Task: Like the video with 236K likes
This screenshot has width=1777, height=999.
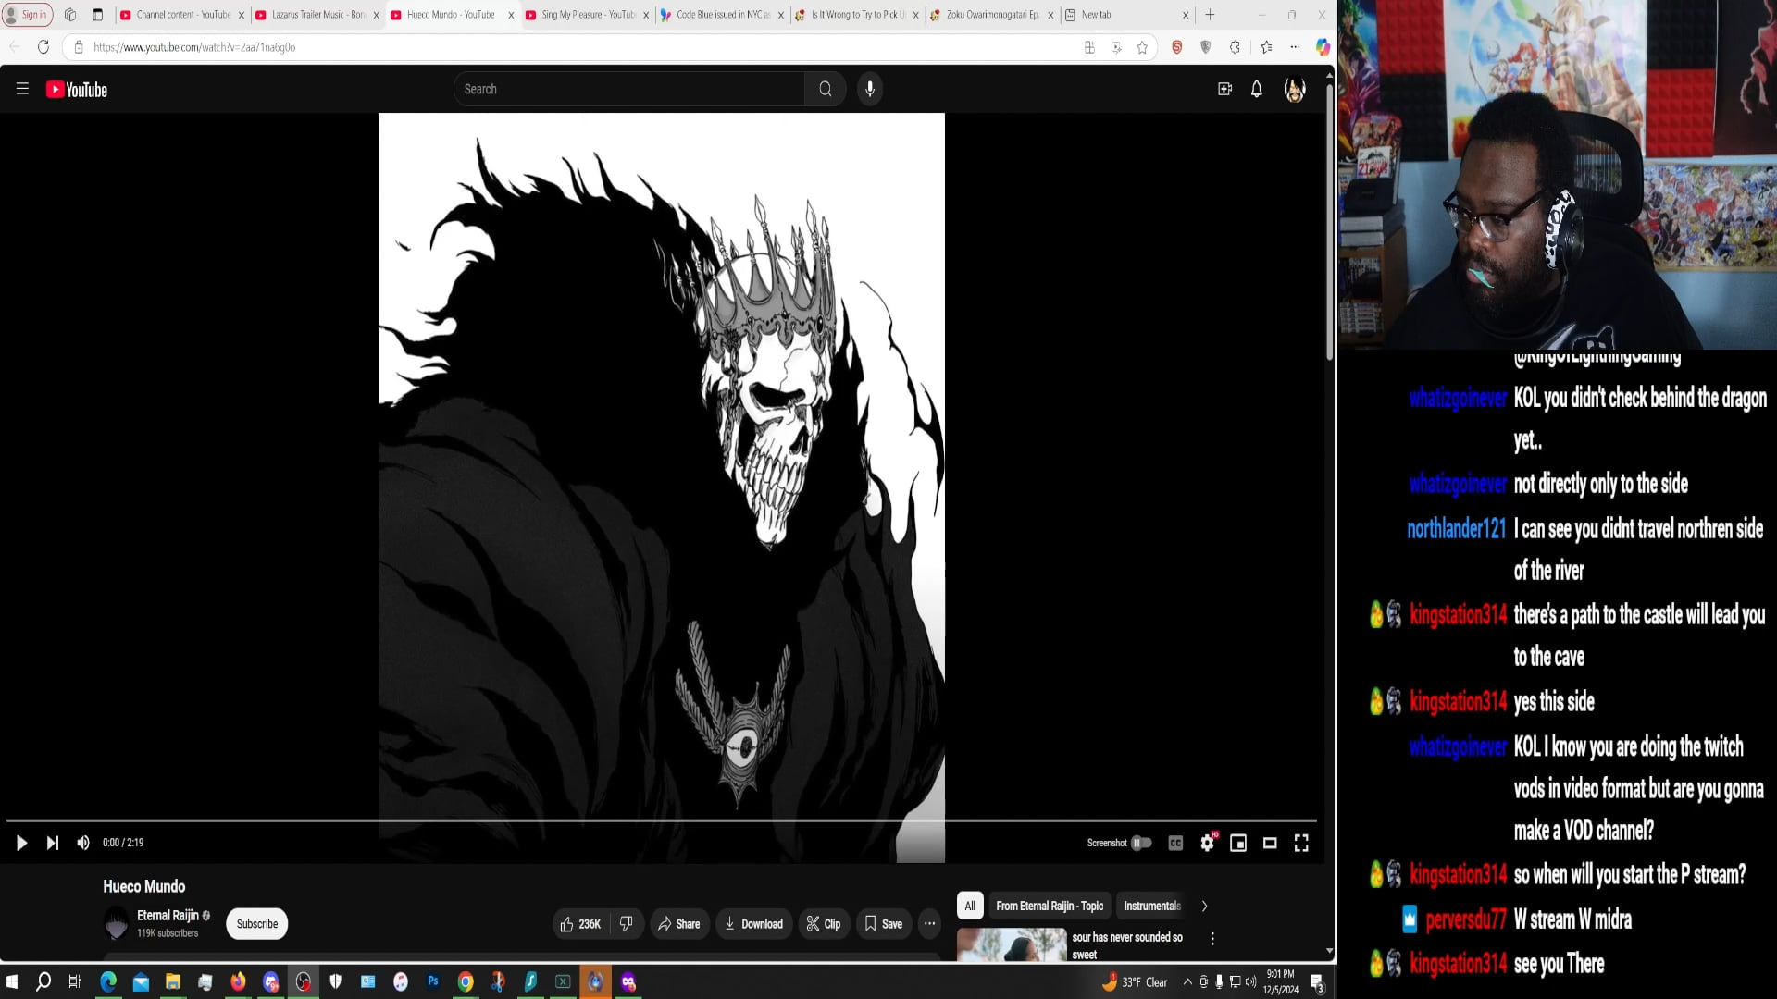Action: click(580, 923)
